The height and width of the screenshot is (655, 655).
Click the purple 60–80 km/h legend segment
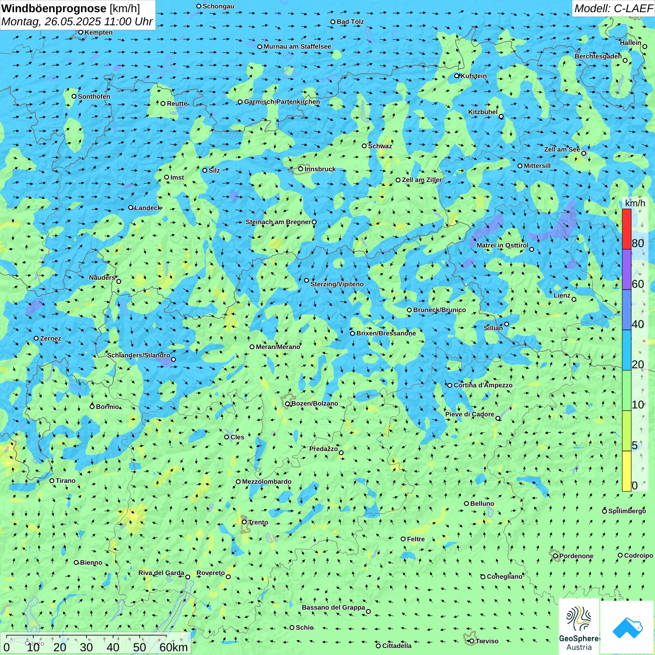point(626,269)
